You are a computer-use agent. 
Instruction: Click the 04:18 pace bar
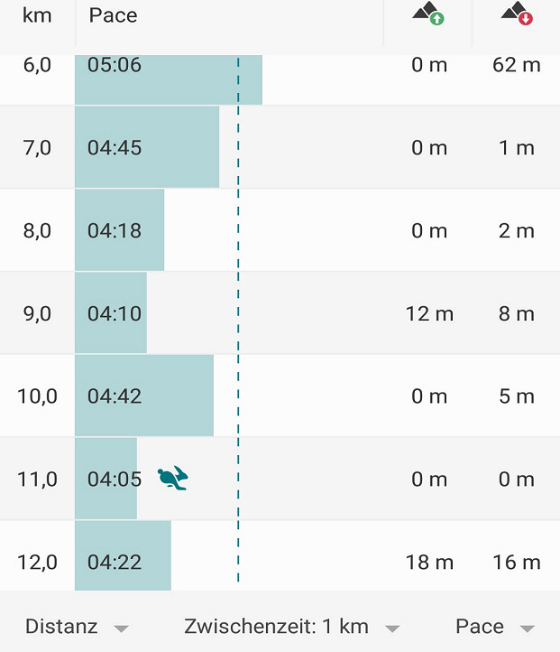tap(119, 231)
